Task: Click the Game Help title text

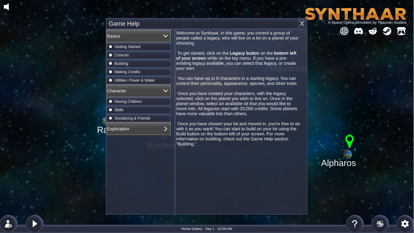Action: (124, 24)
